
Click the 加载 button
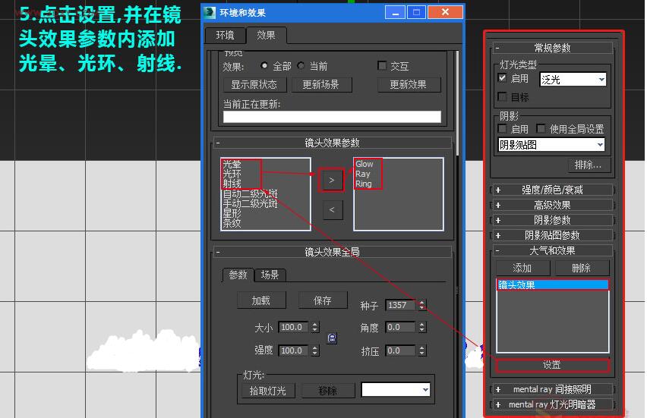261,300
